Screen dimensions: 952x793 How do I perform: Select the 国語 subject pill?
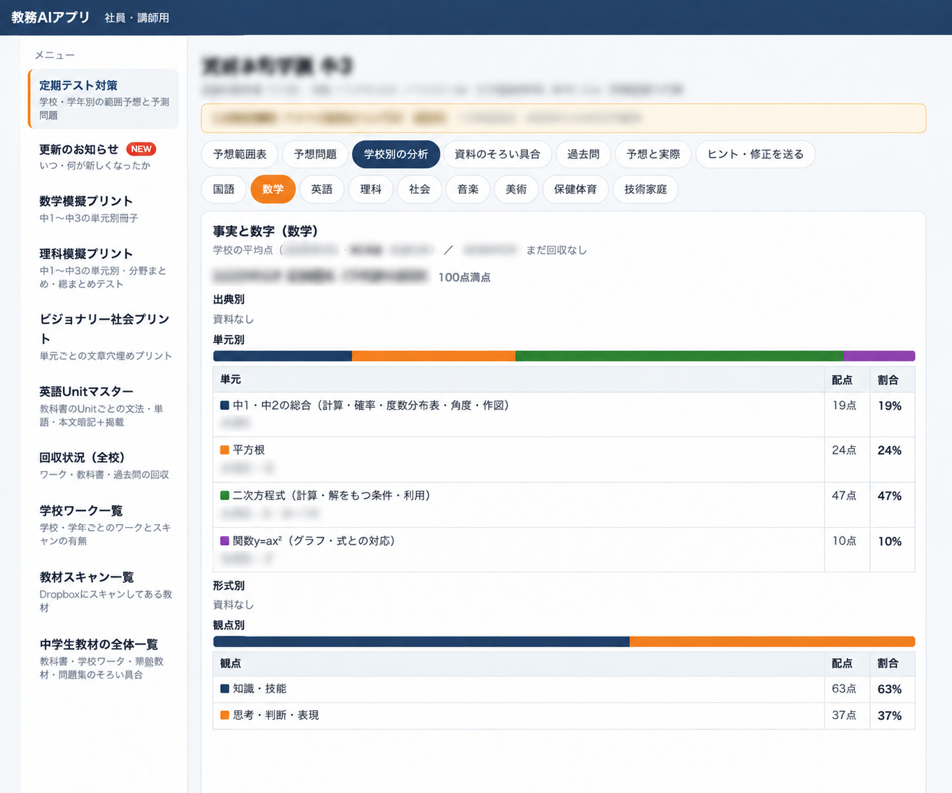pyautogui.click(x=224, y=189)
